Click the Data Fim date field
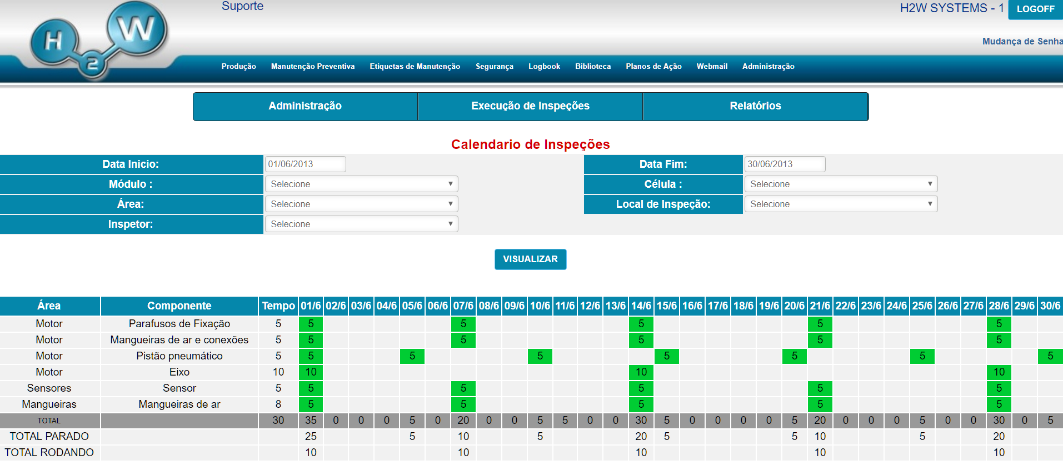Viewport: 1063px width, 465px height. (784, 164)
